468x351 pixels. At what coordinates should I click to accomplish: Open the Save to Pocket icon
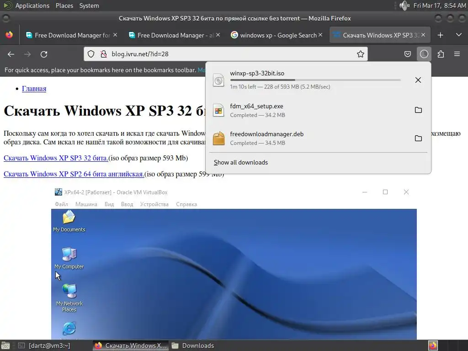(407, 54)
